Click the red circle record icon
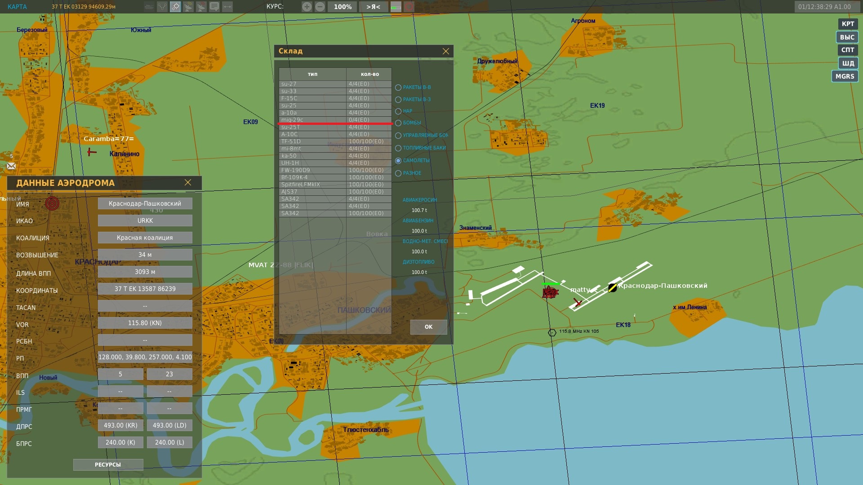The image size is (863, 485). (x=409, y=7)
